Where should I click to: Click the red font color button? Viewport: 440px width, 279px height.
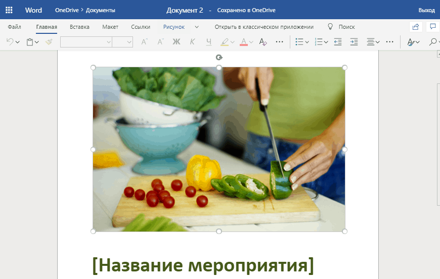(x=243, y=42)
